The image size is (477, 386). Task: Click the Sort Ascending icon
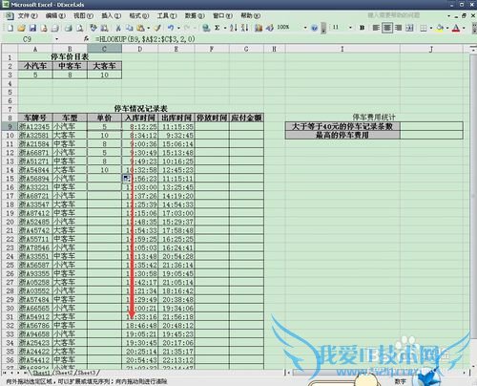pyautogui.click(x=234, y=28)
